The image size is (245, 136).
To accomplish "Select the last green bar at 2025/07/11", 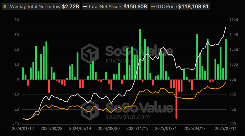I will point(226,59).
